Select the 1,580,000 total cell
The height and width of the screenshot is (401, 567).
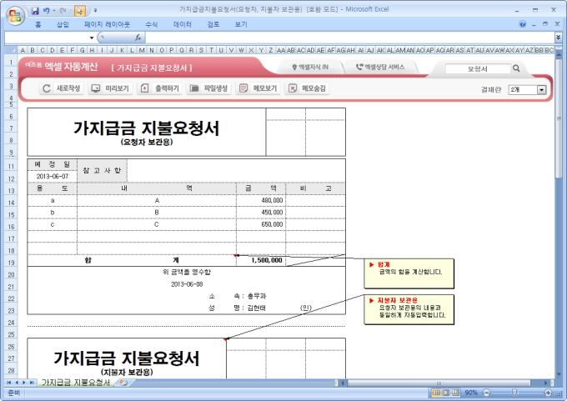261,260
